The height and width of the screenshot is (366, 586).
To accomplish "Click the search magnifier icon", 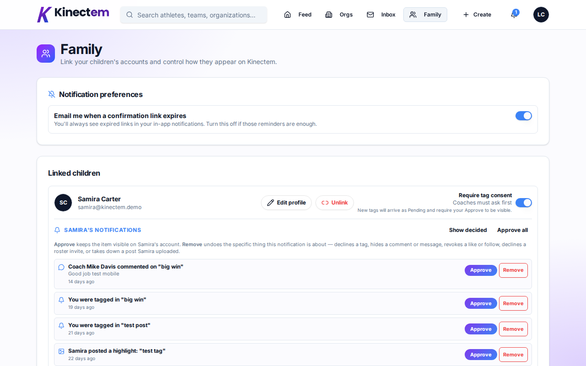I will 130,15.
